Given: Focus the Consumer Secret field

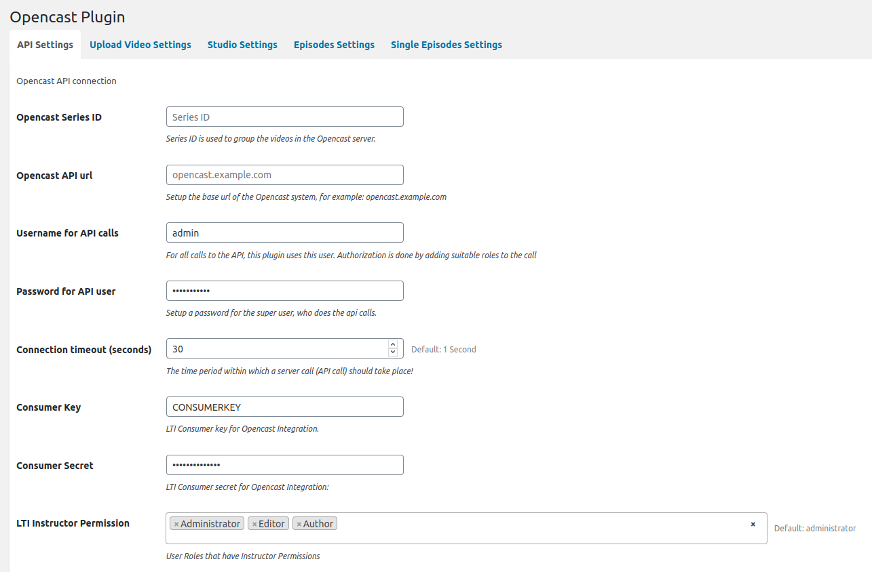Looking at the screenshot, I should coord(285,465).
